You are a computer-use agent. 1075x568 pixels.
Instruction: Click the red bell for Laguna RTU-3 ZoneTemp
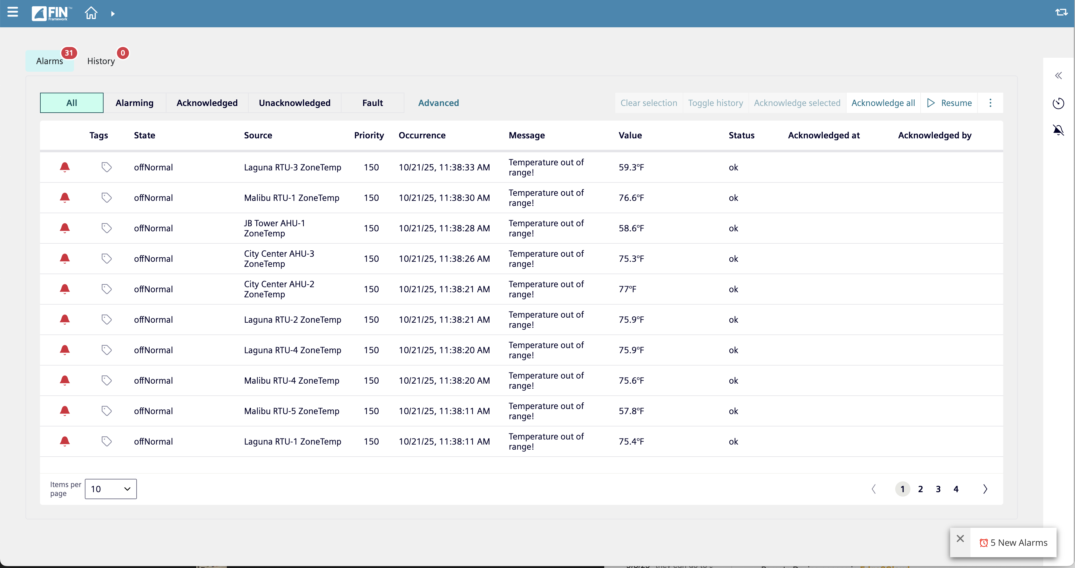(65, 168)
